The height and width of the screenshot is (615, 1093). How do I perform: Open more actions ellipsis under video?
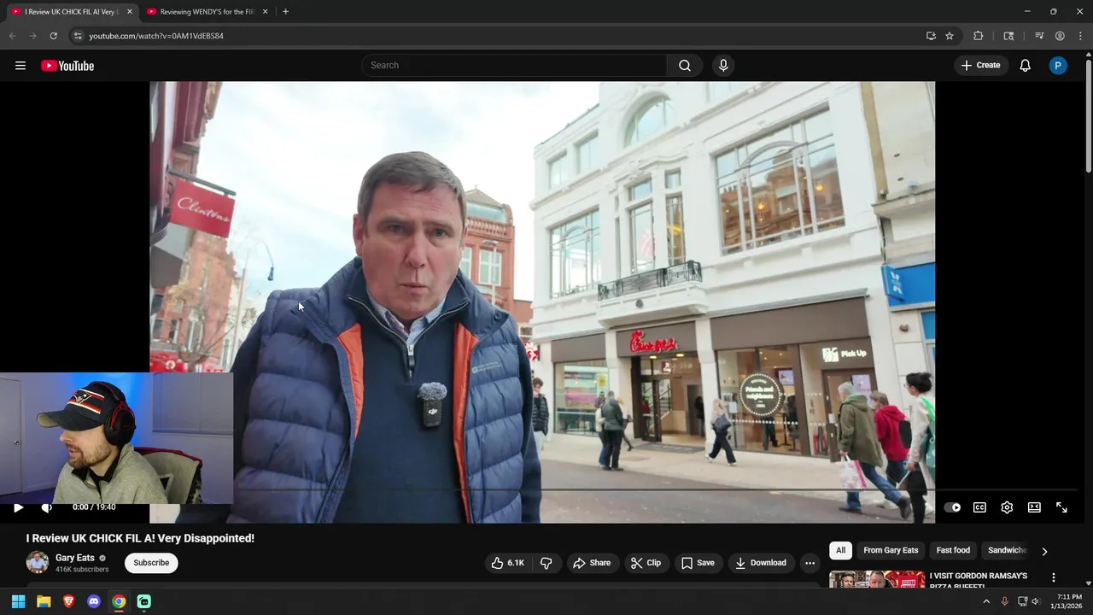pos(810,563)
